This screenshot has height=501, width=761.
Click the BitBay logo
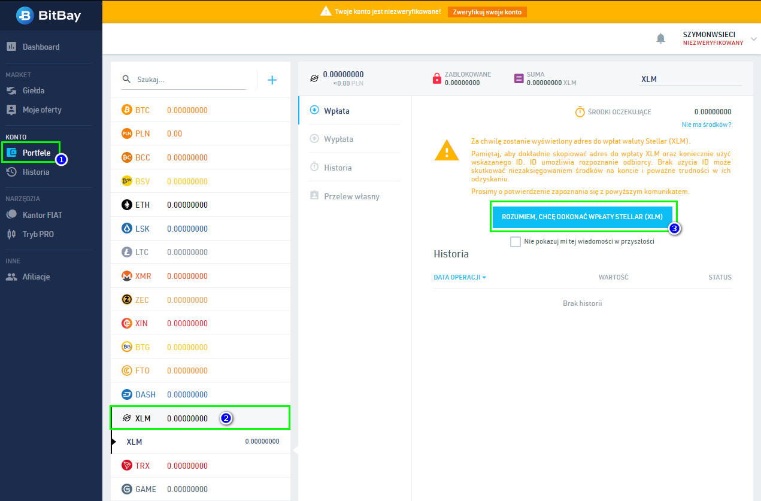click(x=47, y=15)
